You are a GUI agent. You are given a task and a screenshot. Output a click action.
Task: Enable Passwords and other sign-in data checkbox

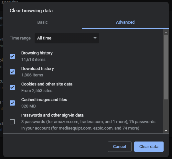click(x=12, y=122)
